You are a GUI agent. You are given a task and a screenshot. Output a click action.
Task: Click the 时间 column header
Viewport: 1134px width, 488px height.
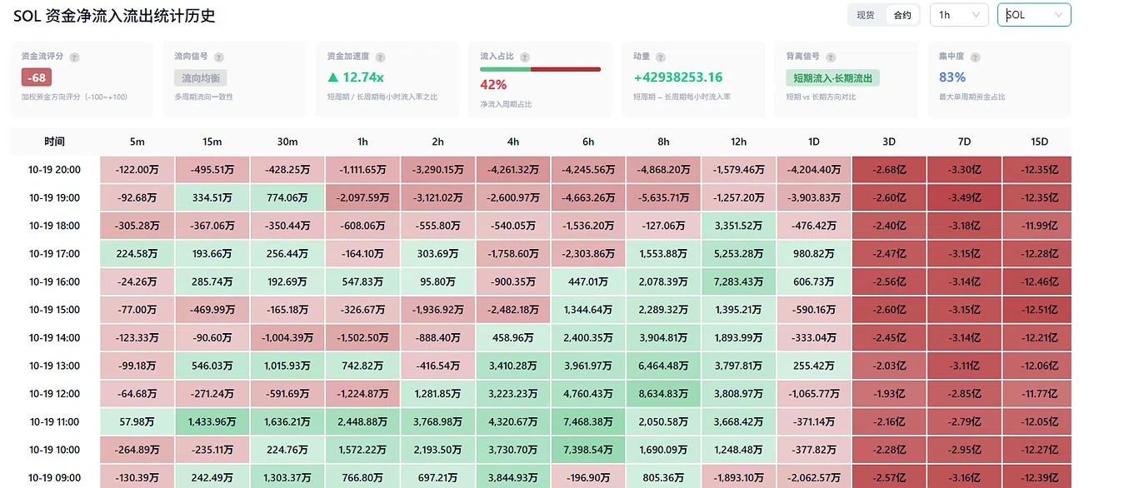55,142
